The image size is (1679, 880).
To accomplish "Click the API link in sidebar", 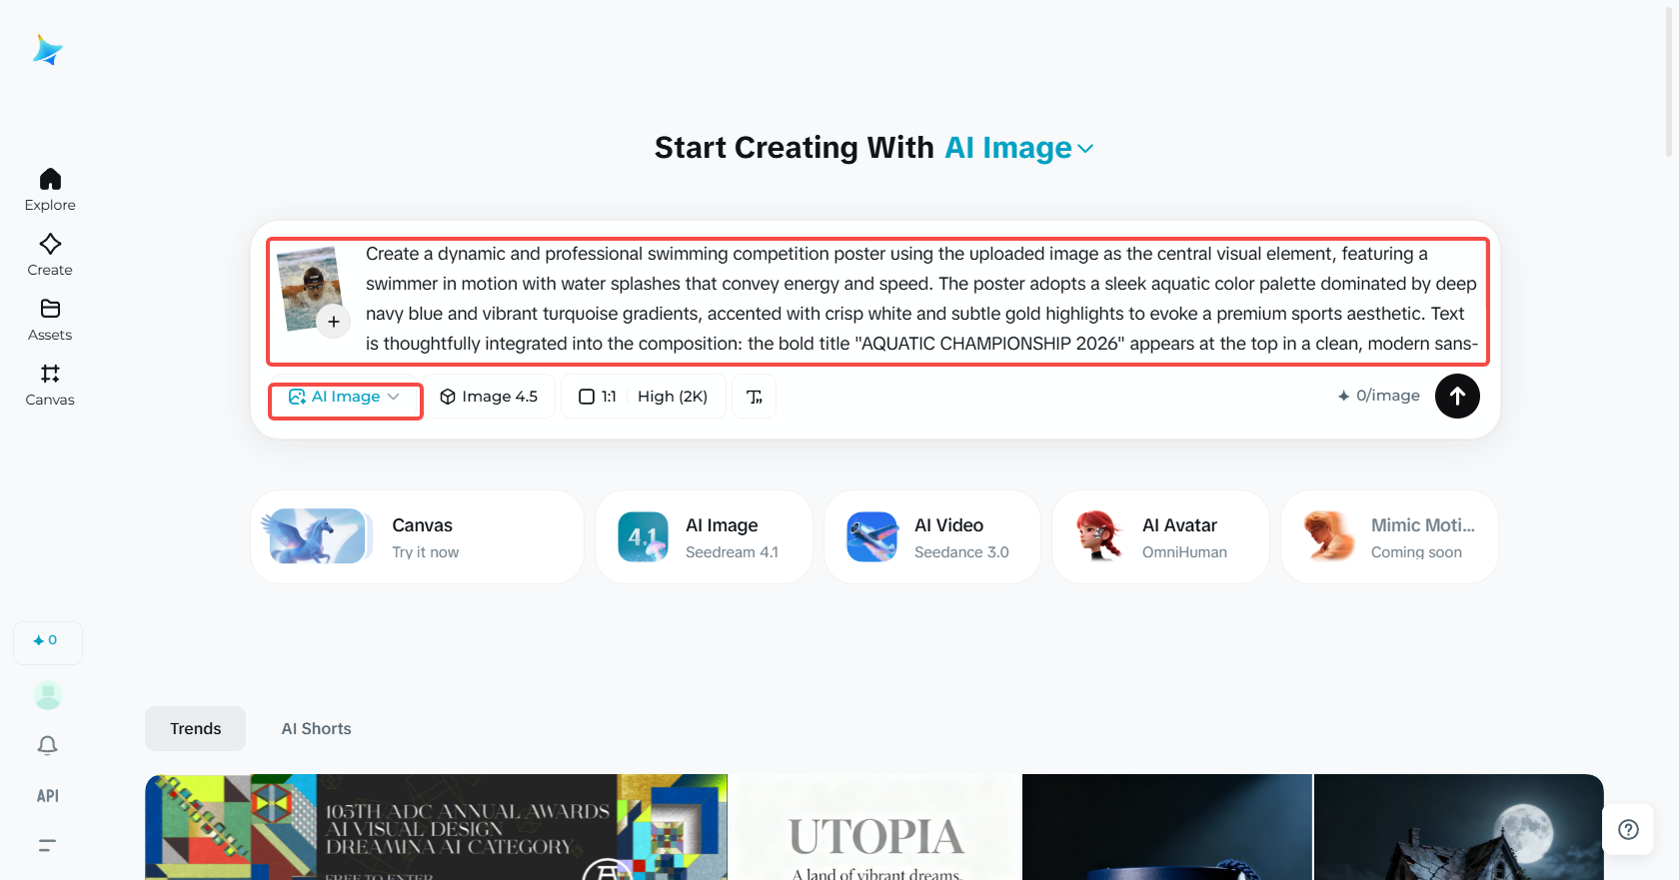I will point(48,796).
